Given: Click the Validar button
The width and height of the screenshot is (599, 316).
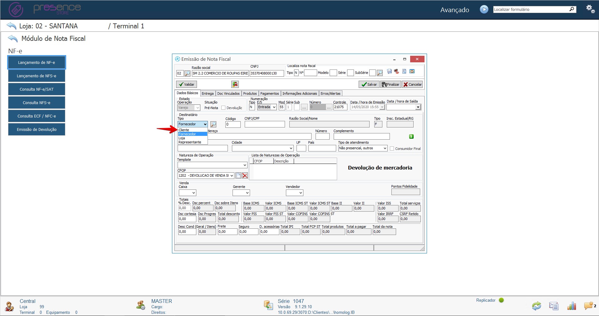Looking at the screenshot, I should coord(187,84).
